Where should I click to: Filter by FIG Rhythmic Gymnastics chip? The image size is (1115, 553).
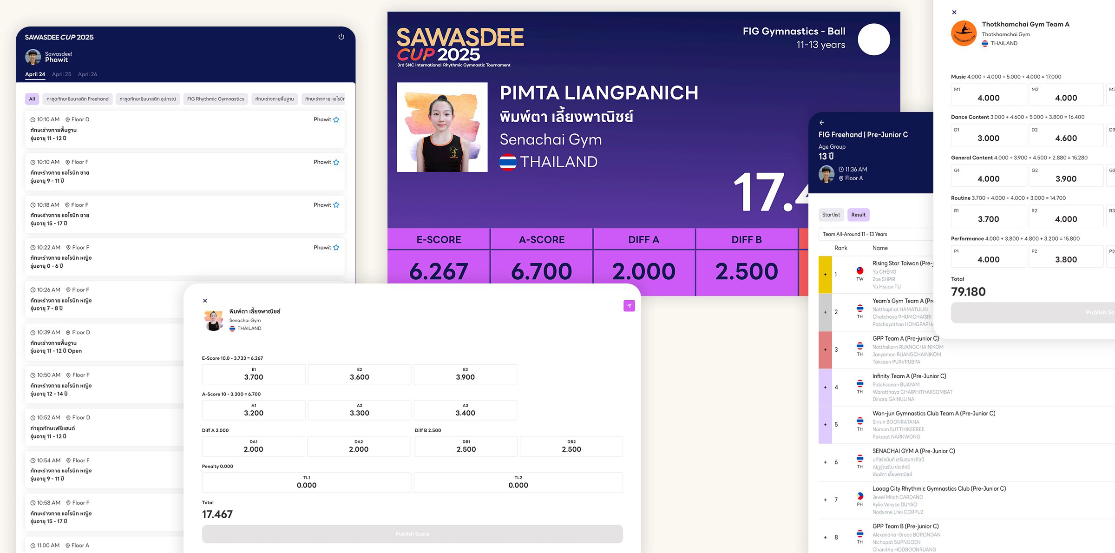pyautogui.click(x=216, y=99)
